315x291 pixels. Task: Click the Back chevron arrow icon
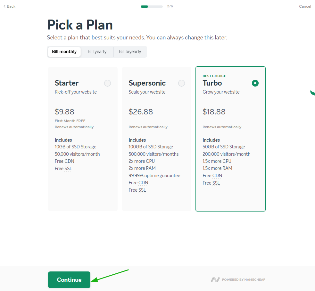[x=4, y=6]
